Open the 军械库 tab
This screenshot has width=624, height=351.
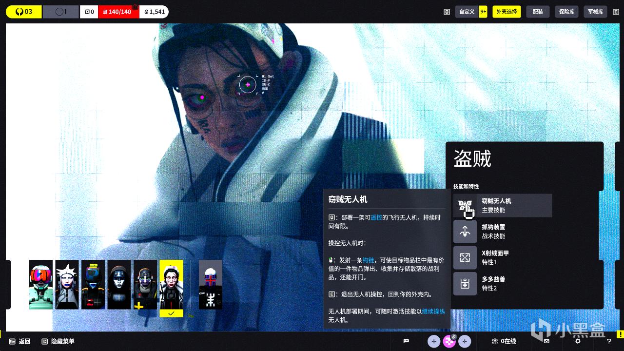[595, 12]
